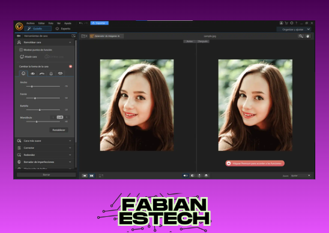Viewport: 329px width, 233px height.
Task: Click the Borrar button
Action: [x=46, y=174]
